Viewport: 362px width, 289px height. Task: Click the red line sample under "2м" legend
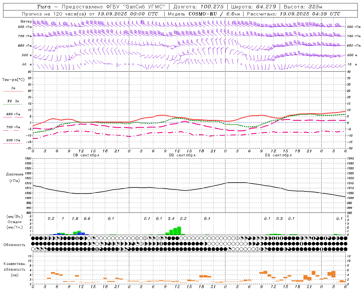pyautogui.click(x=13, y=91)
